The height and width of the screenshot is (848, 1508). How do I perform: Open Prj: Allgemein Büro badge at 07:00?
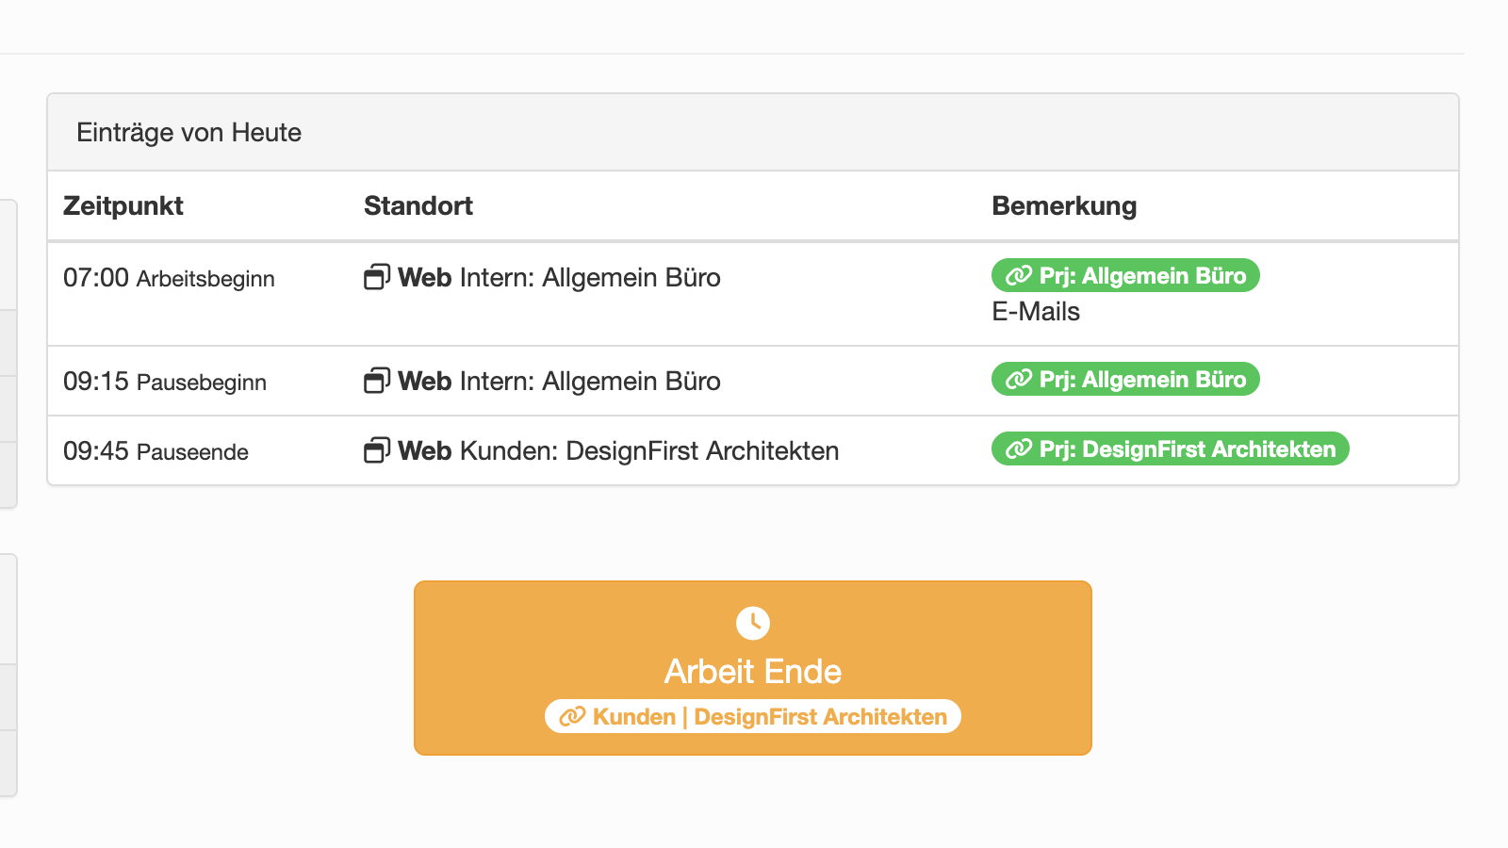[1125, 275]
